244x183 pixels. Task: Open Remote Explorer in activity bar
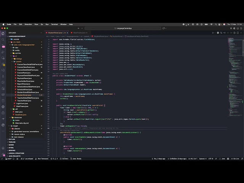[3, 58]
